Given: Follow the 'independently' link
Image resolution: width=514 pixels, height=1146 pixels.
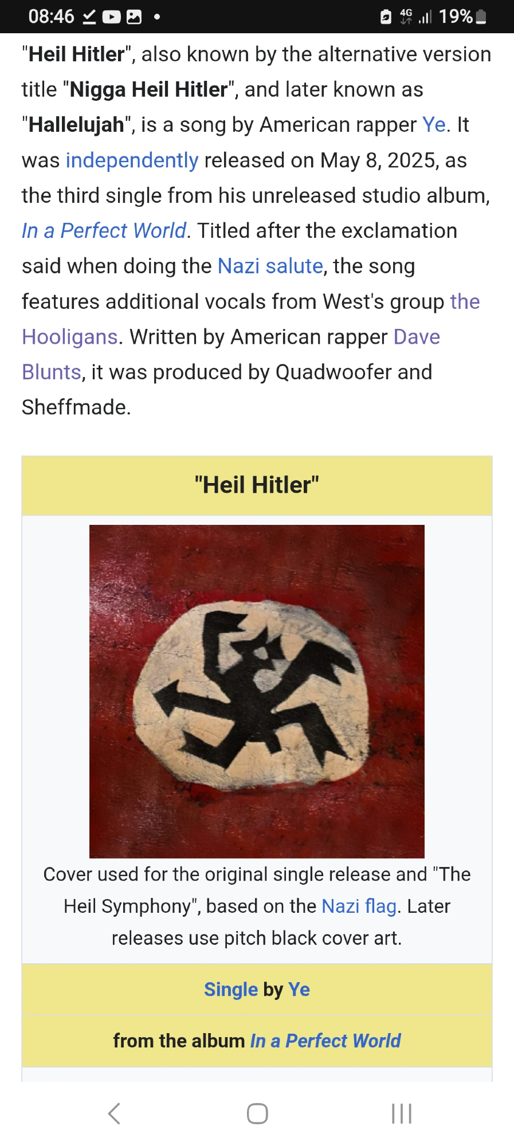Looking at the screenshot, I should pos(132,160).
